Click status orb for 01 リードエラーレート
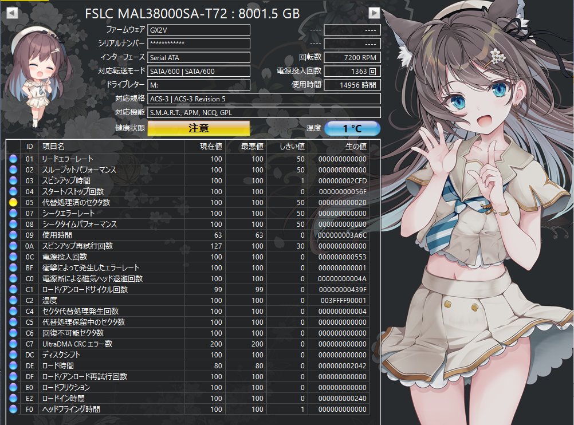The height and width of the screenshot is (425, 574). (x=13, y=159)
